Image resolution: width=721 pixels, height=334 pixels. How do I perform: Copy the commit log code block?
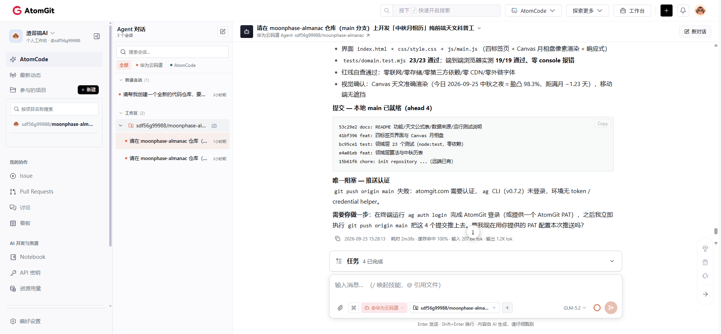[x=603, y=124]
